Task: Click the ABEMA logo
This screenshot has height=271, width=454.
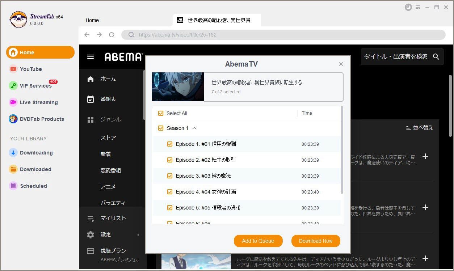Action: click(x=123, y=57)
